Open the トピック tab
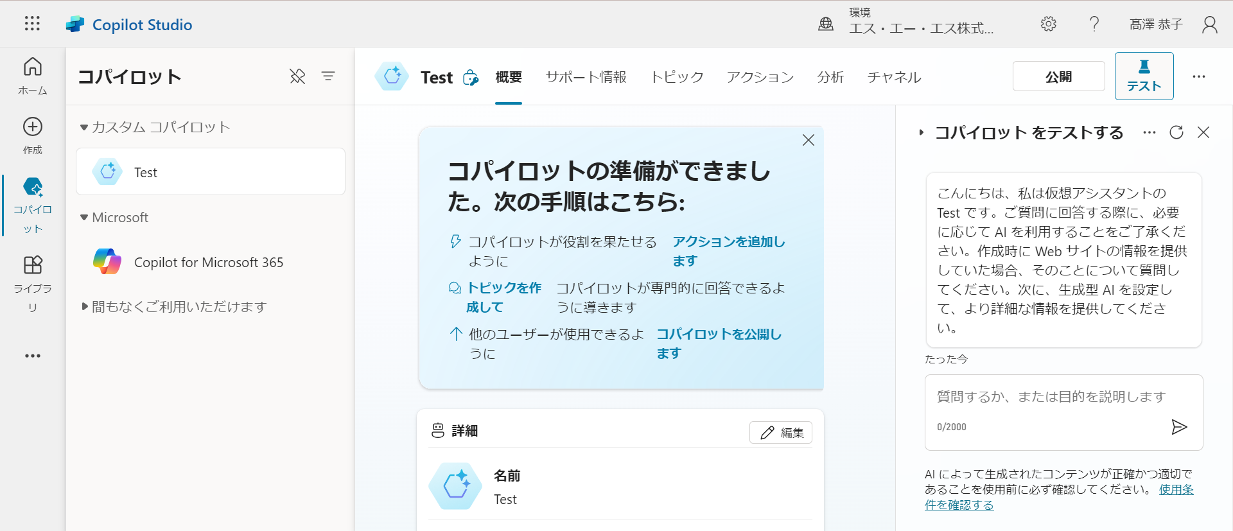Viewport: 1233px width, 531px height. tap(677, 77)
